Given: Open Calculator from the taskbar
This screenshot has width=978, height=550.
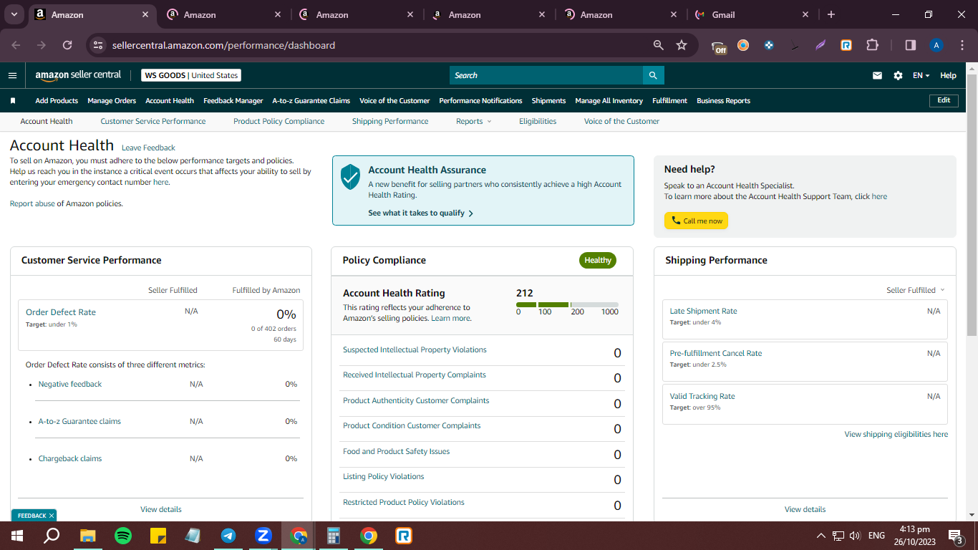Looking at the screenshot, I should coord(333,536).
